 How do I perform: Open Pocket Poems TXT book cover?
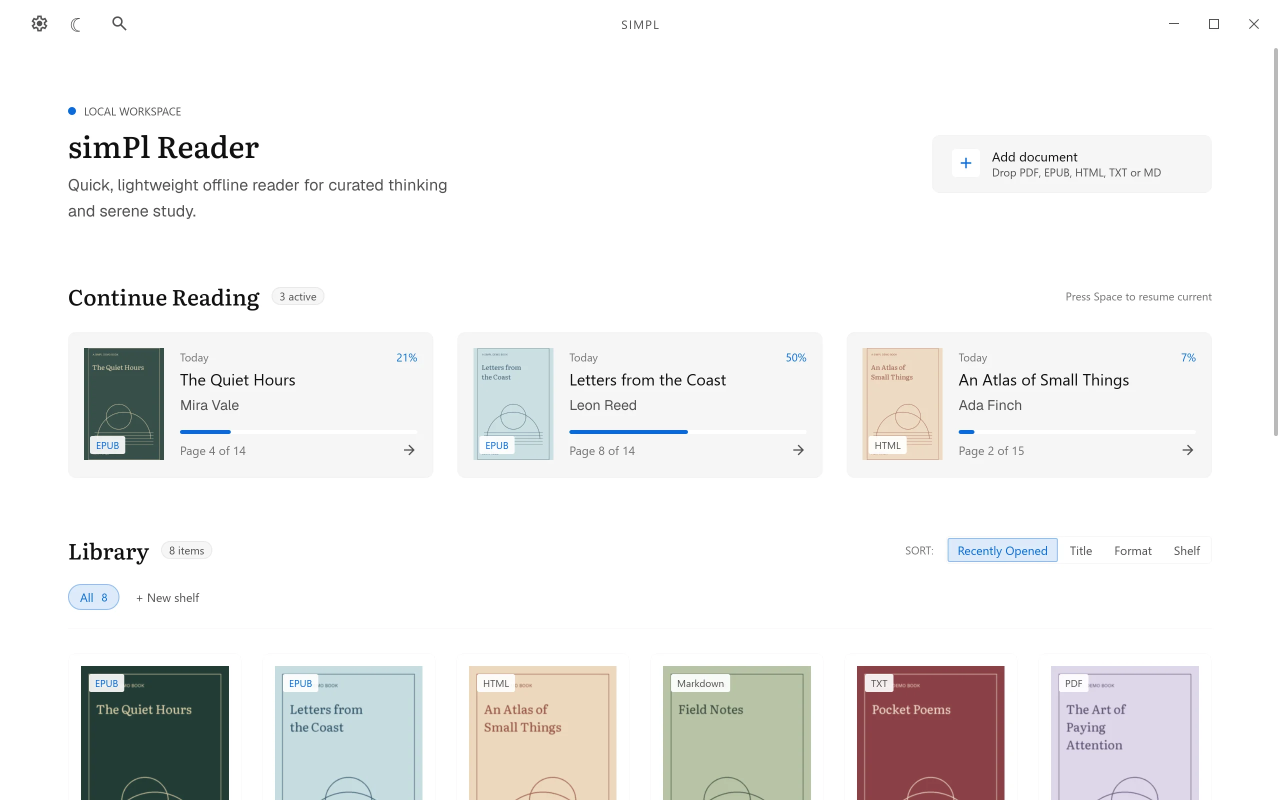(x=930, y=733)
